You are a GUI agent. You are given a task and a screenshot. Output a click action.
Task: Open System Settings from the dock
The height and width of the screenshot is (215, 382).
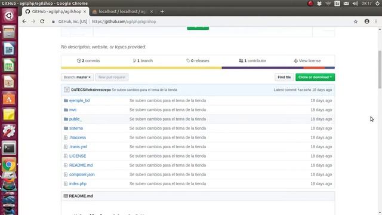pyautogui.click(x=9, y=131)
